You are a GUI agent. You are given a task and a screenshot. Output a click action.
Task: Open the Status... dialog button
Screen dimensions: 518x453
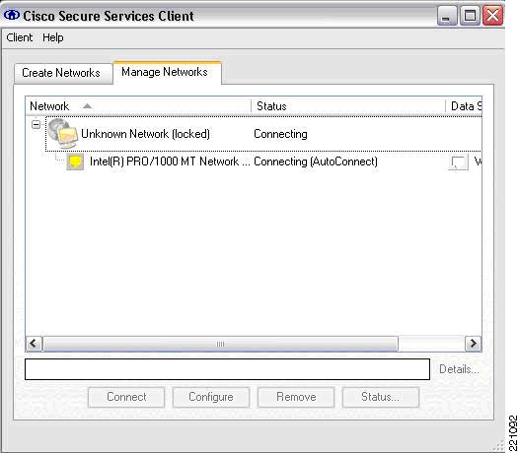coord(381,397)
